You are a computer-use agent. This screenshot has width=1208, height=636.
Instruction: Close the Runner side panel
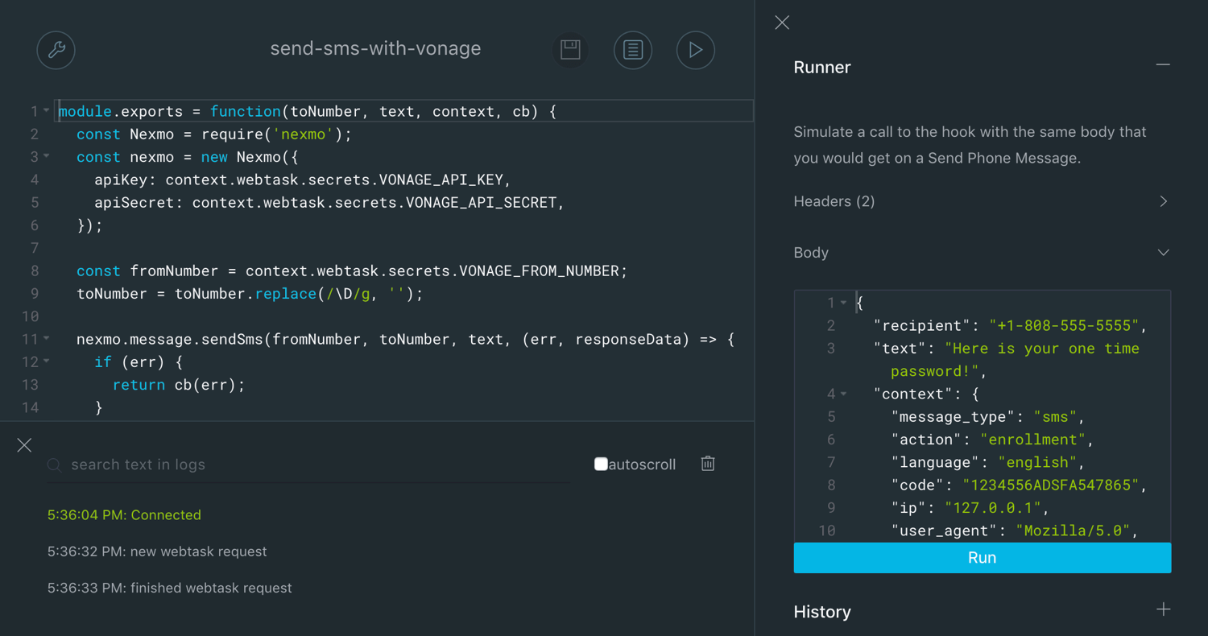tap(782, 23)
